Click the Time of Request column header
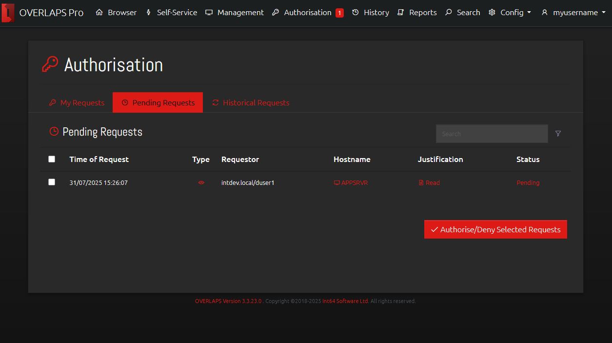This screenshot has height=343, width=612. [99, 160]
